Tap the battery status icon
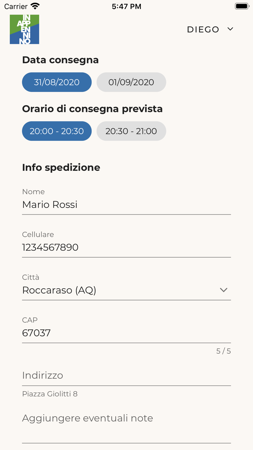The image size is (253, 450). click(242, 6)
